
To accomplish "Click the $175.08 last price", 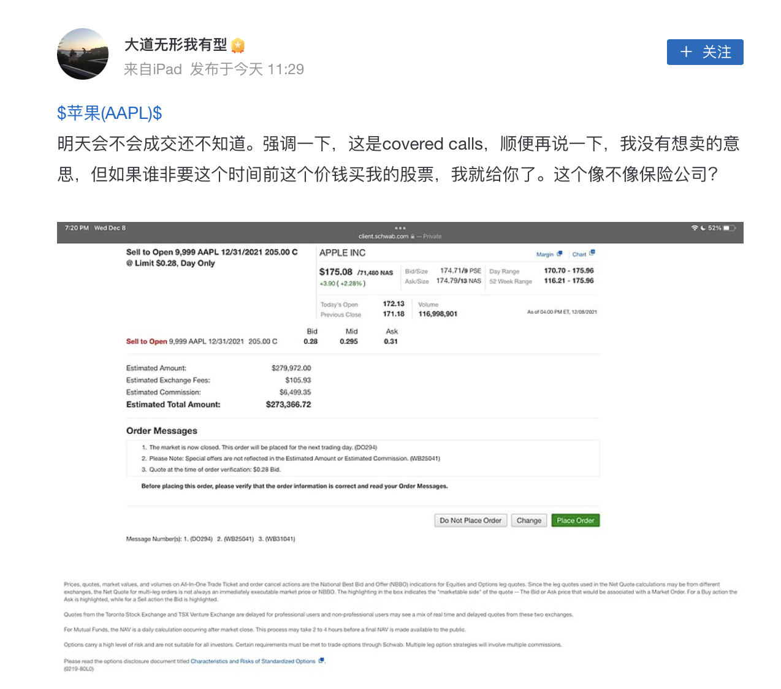I will point(336,272).
